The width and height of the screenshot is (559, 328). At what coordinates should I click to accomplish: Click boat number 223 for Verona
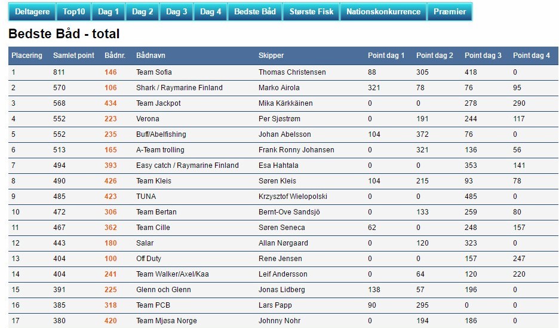(110, 119)
